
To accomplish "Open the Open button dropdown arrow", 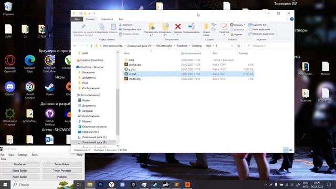I will [244, 25].
